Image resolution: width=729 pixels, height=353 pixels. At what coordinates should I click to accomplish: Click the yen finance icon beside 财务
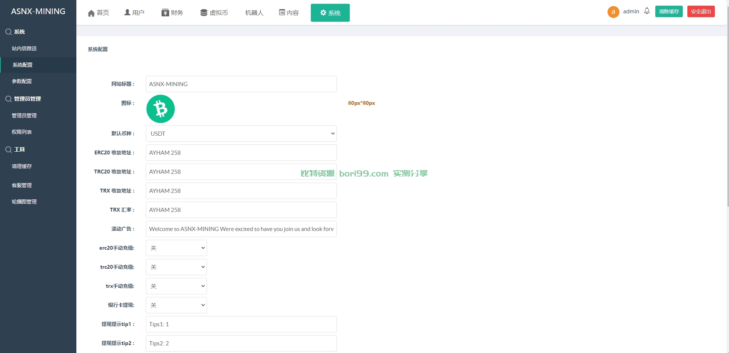pos(165,13)
